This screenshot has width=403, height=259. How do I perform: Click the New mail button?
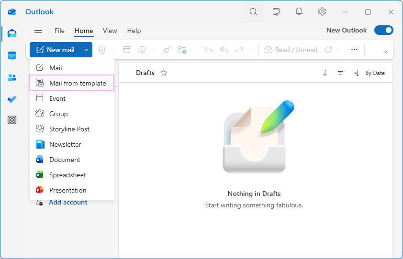click(x=56, y=50)
